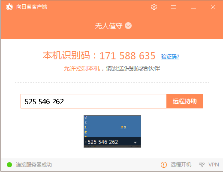
Task: Click the 远程协助 button
Action: (185, 101)
